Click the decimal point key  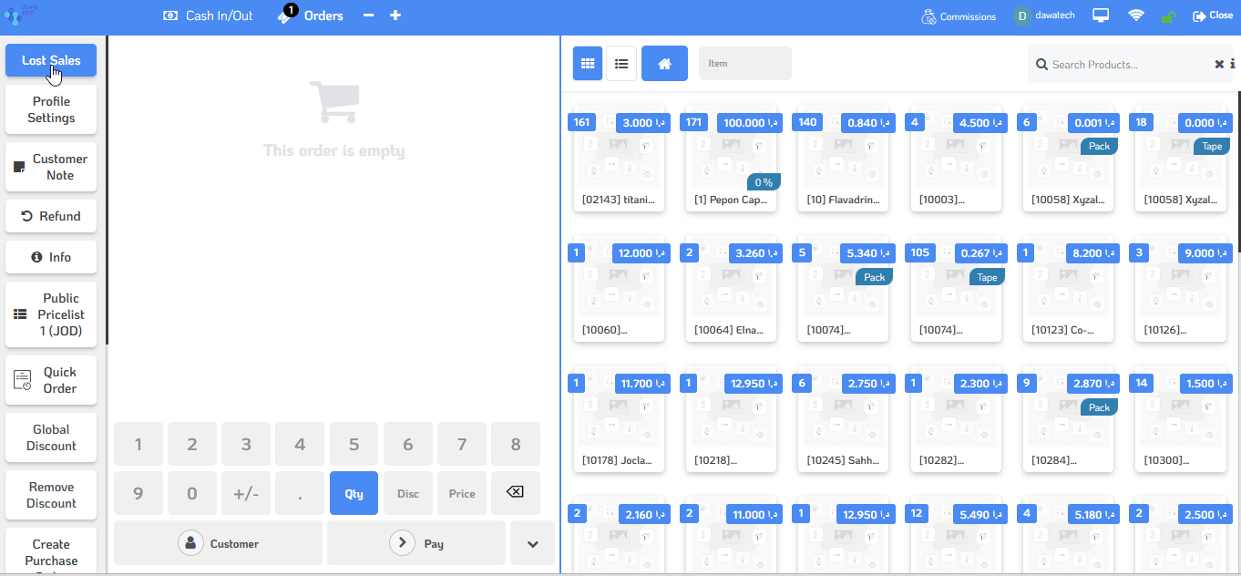(x=300, y=493)
